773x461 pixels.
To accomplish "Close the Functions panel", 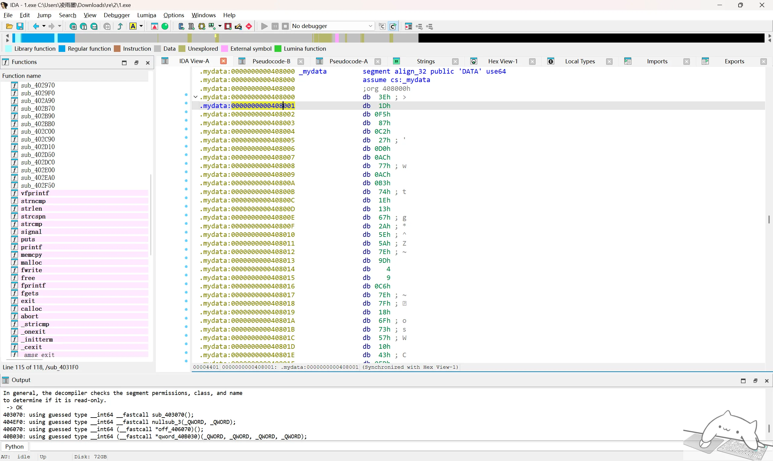I will [x=148, y=63].
